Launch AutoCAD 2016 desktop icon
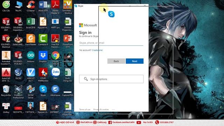The image size is (224, 126). point(6,72)
